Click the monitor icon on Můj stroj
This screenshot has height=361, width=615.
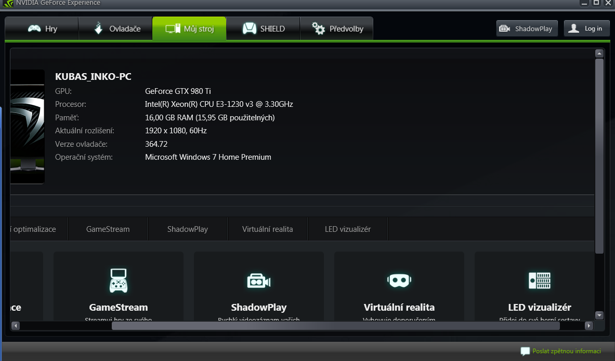point(173,29)
